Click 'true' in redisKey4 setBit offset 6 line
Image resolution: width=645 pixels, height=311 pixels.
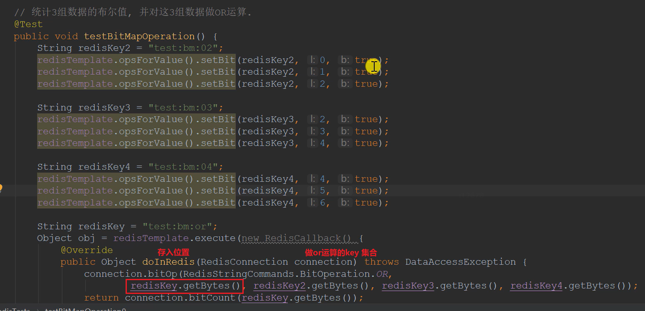click(x=366, y=203)
